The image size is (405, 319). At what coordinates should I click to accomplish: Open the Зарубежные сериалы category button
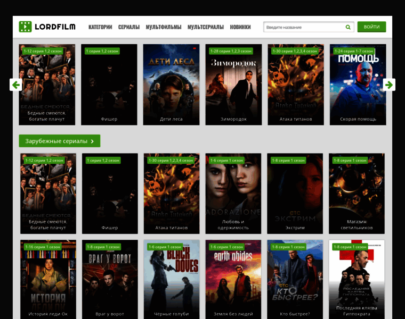coord(59,141)
